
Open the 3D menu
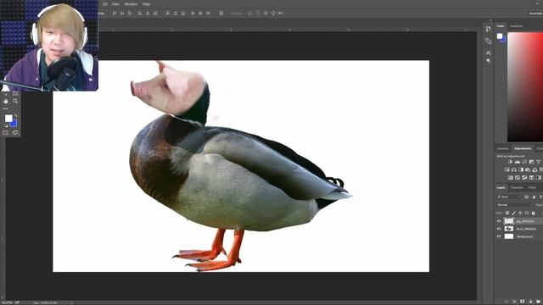[x=105, y=4]
